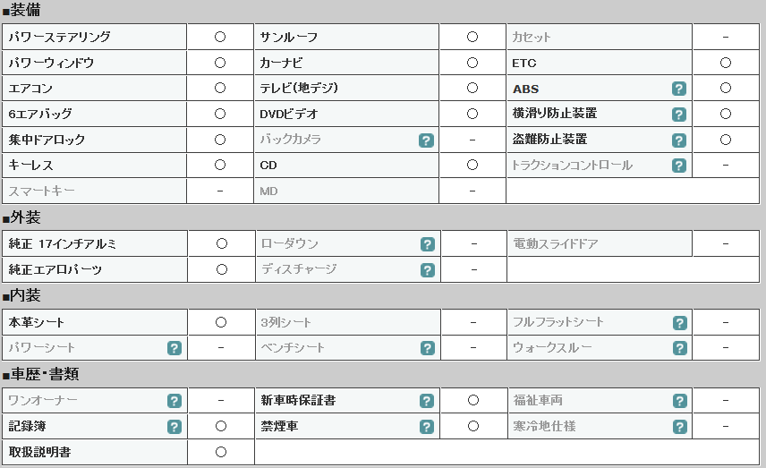Open the ウォークスルー help icon
766x468 pixels.
click(x=680, y=348)
